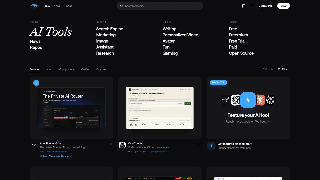
Task: Click the Coding Assistants tag
Action: (x=158, y=152)
